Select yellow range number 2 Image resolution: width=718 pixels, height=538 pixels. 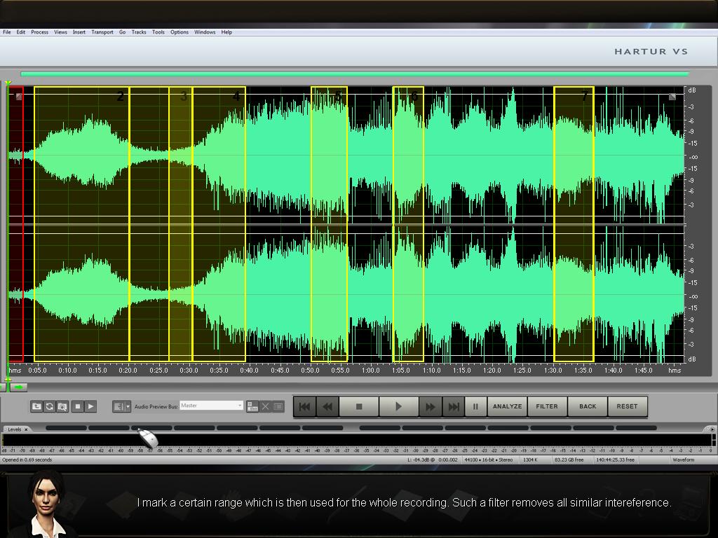[x=82, y=223]
